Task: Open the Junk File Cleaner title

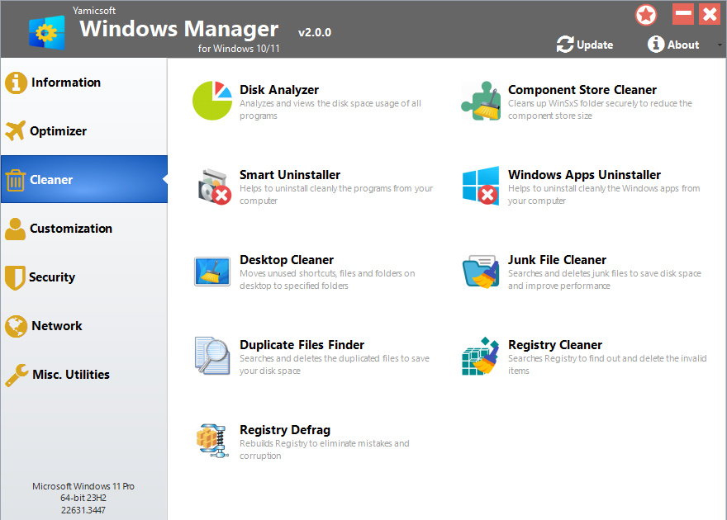Action: point(557,260)
